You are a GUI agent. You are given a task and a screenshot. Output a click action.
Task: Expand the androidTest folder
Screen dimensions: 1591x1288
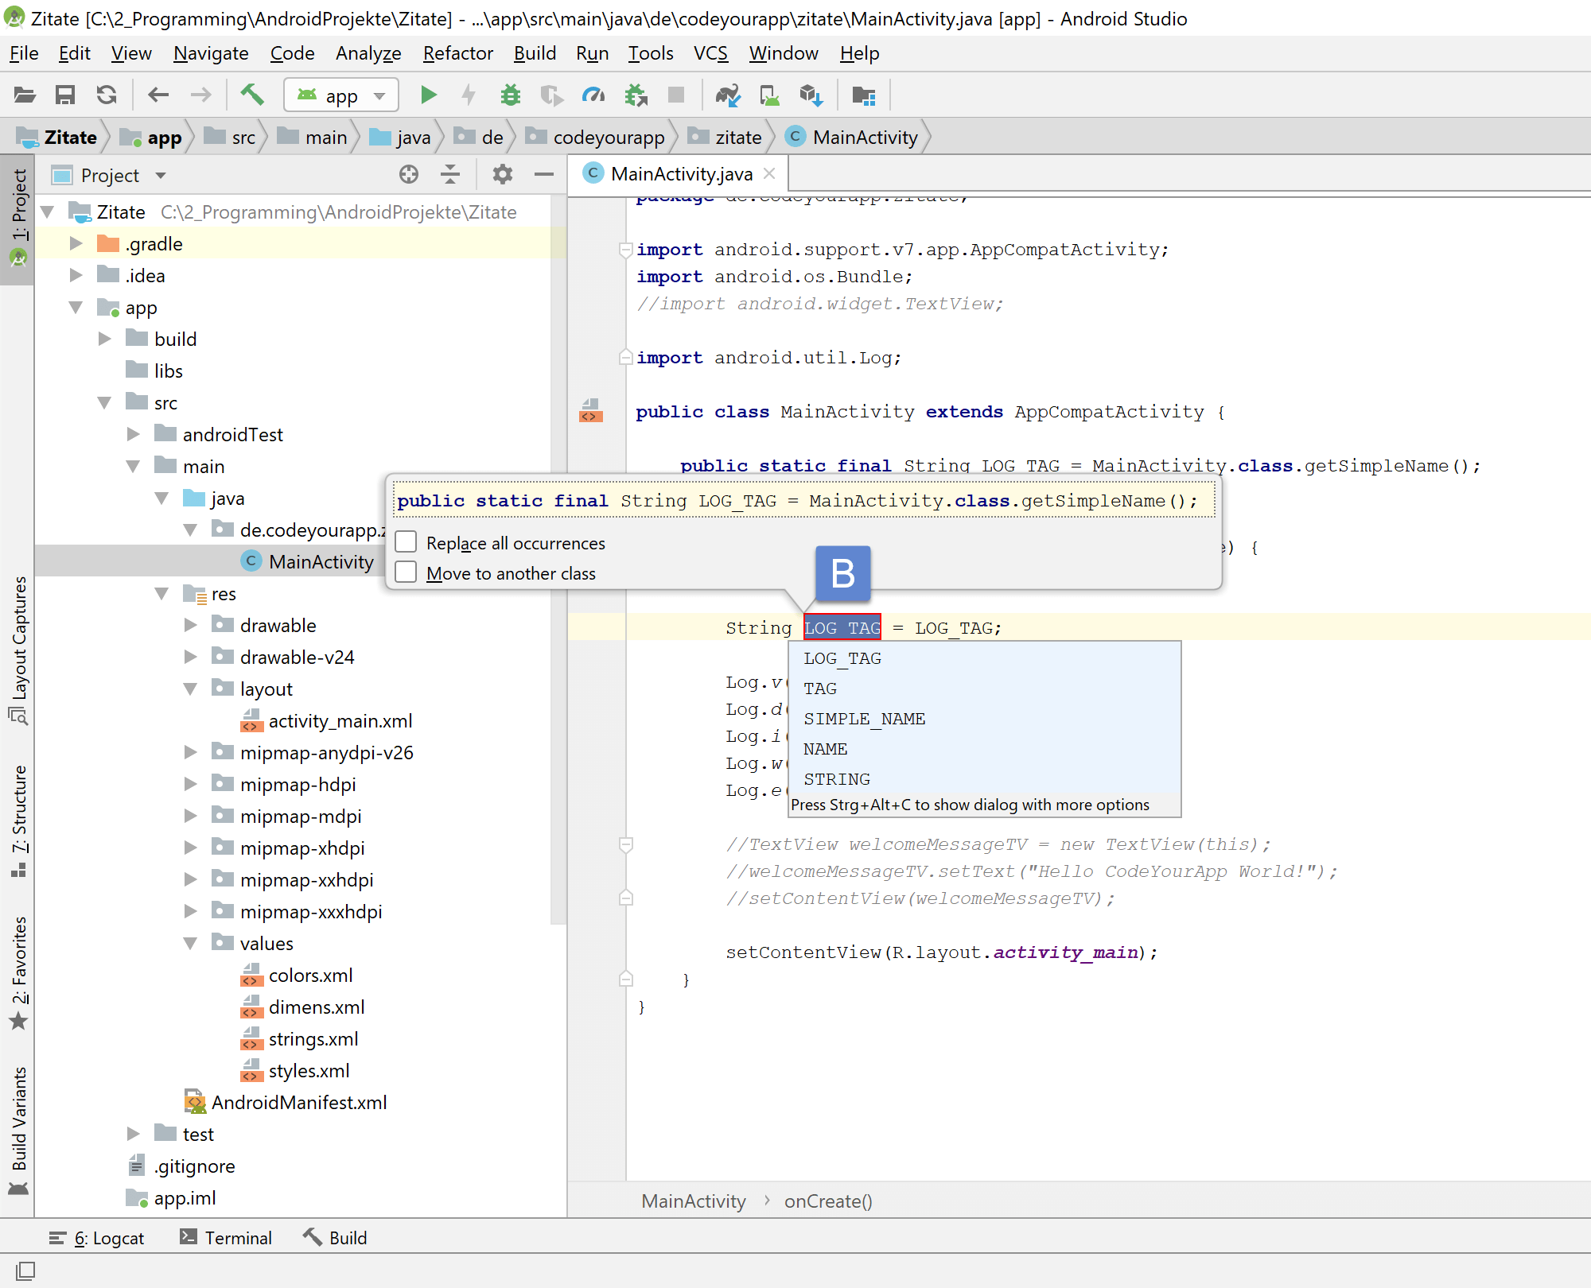pos(133,434)
